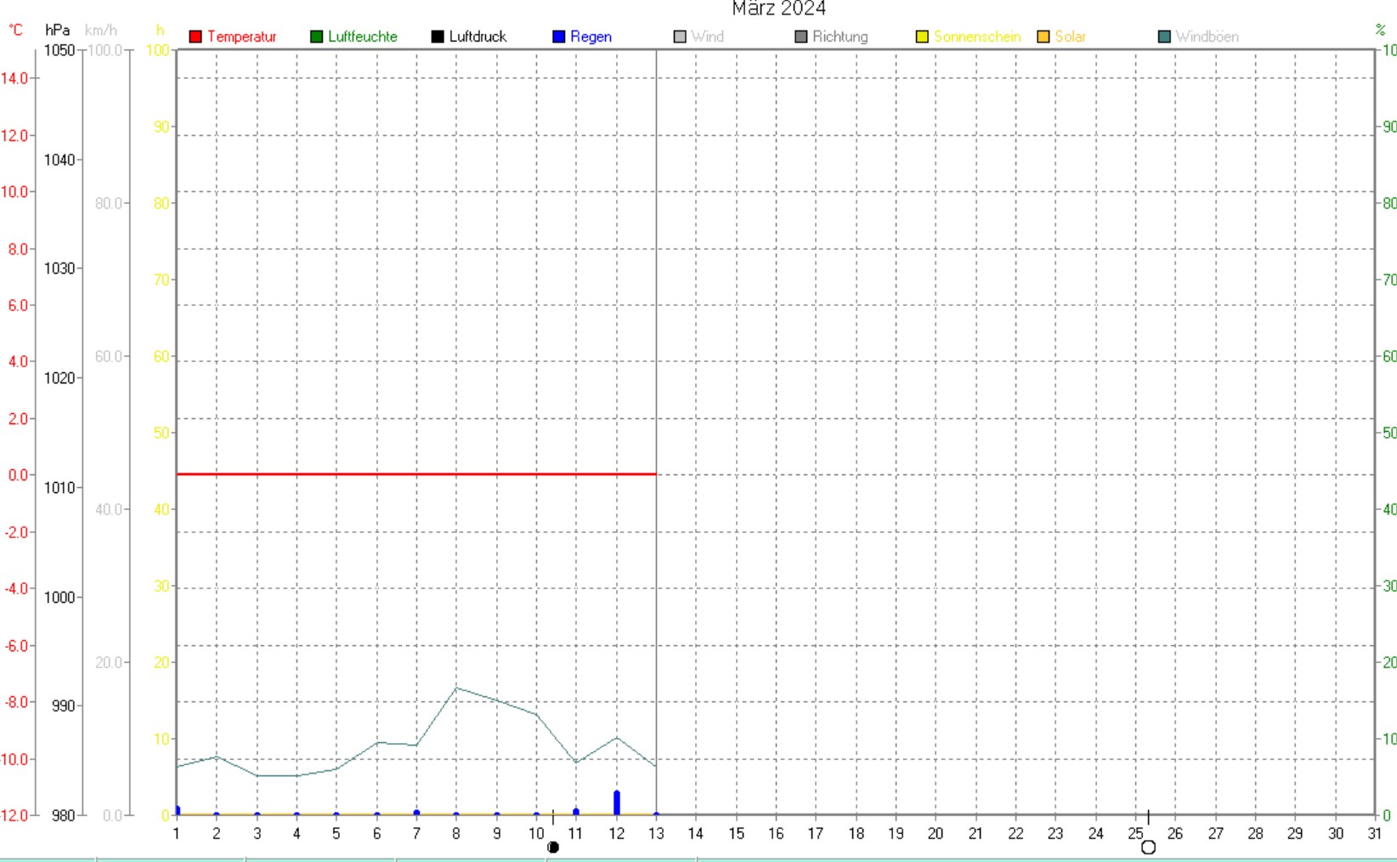
Task: Click the tall blue rain bar on day 12
Action: tap(617, 802)
